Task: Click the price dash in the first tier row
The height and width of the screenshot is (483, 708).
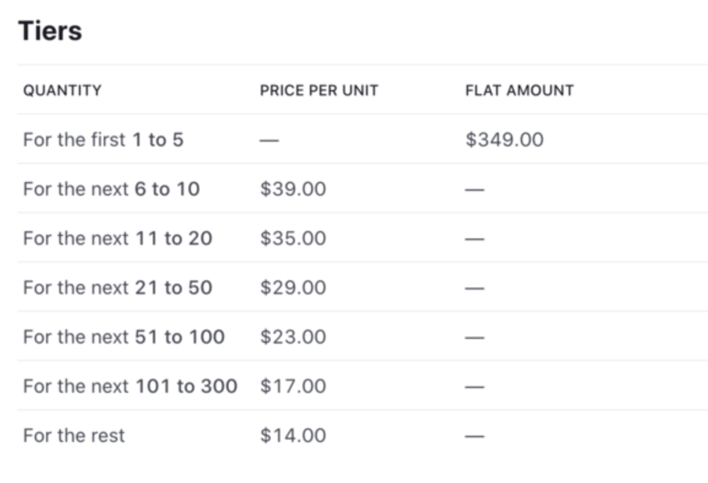Action: (x=269, y=140)
